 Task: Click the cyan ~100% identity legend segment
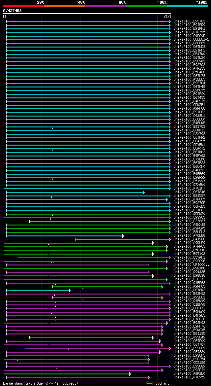[x=187, y=6]
